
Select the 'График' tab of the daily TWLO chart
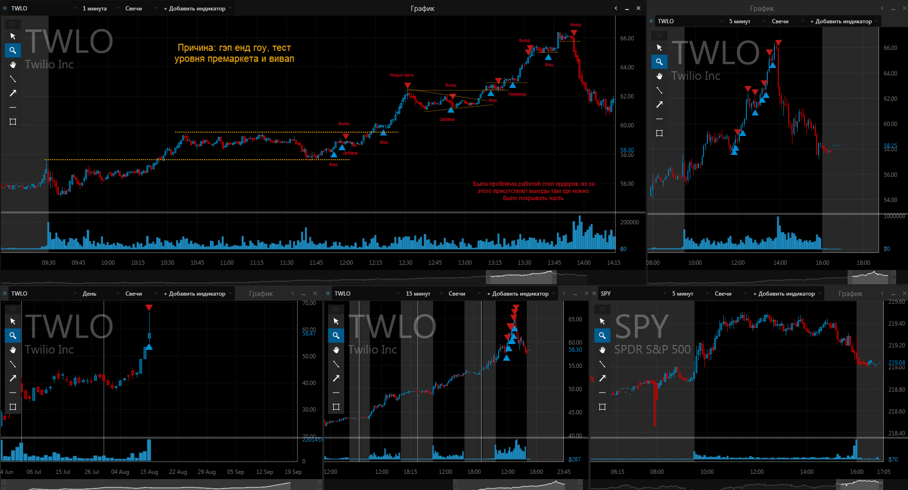[x=261, y=294]
